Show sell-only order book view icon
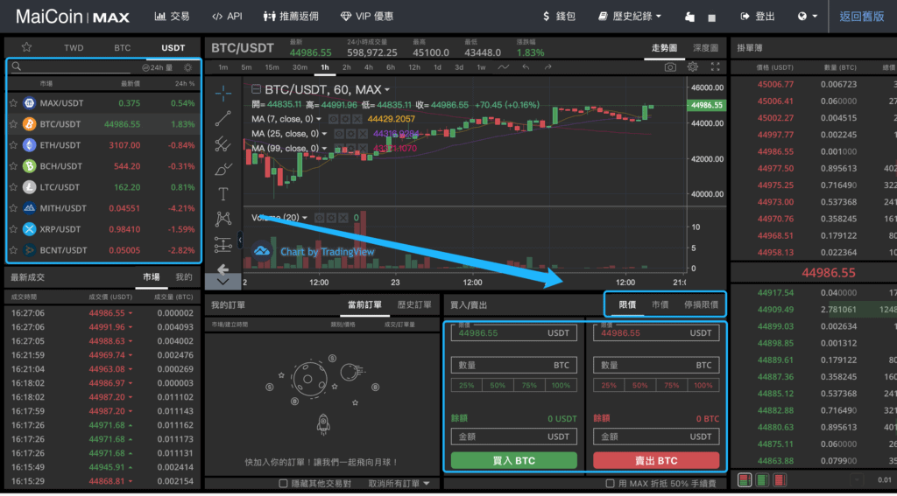Viewport: 897px width, 496px height. [780, 480]
